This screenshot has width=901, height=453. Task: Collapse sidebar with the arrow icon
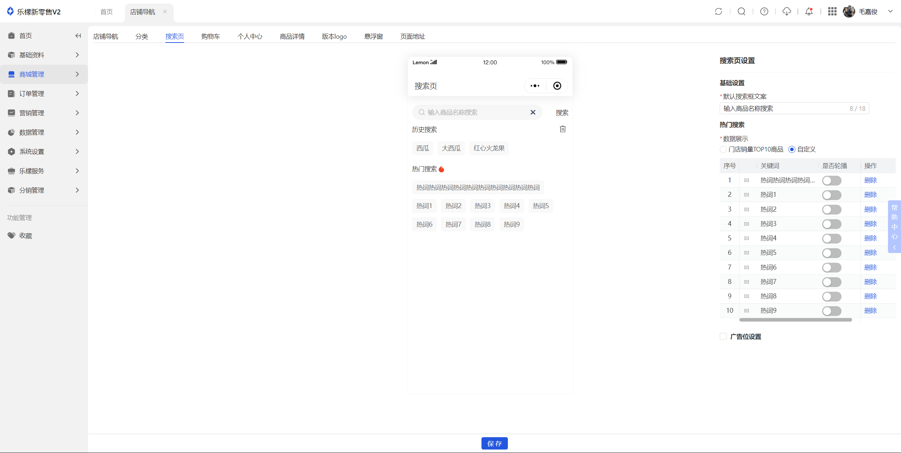(78, 35)
